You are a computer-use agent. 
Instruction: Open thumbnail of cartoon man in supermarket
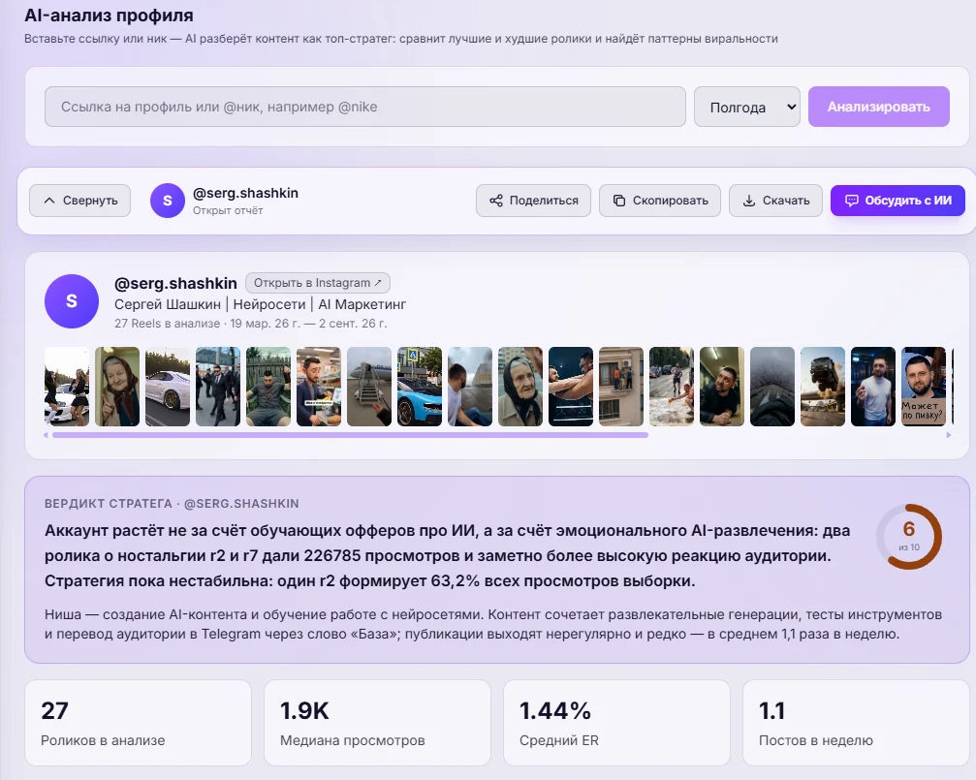click(319, 387)
